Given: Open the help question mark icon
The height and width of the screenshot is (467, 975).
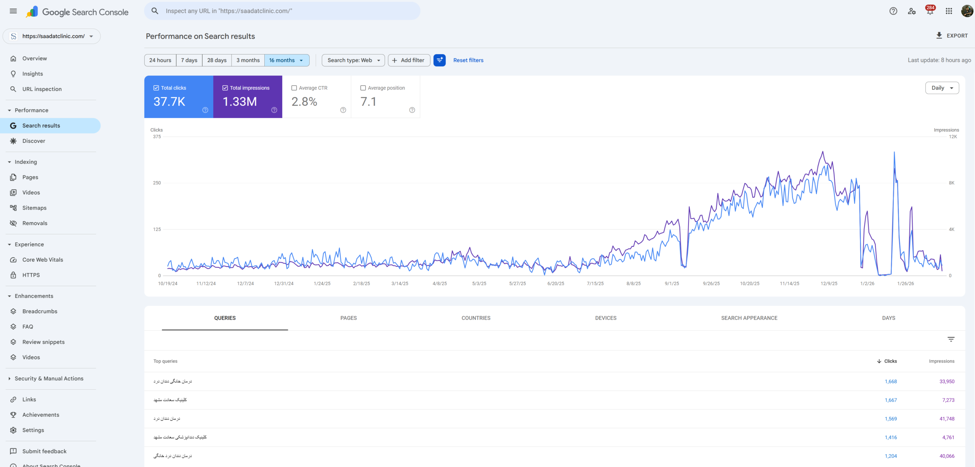Looking at the screenshot, I should [893, 11].
